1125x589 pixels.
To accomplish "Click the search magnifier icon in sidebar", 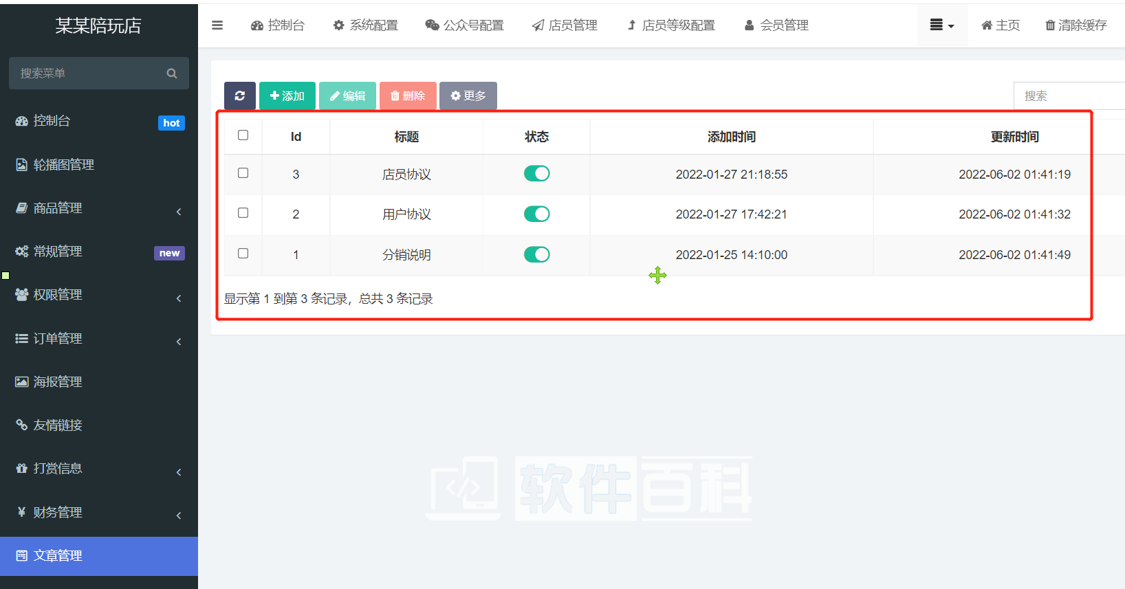I will [172, 74].
